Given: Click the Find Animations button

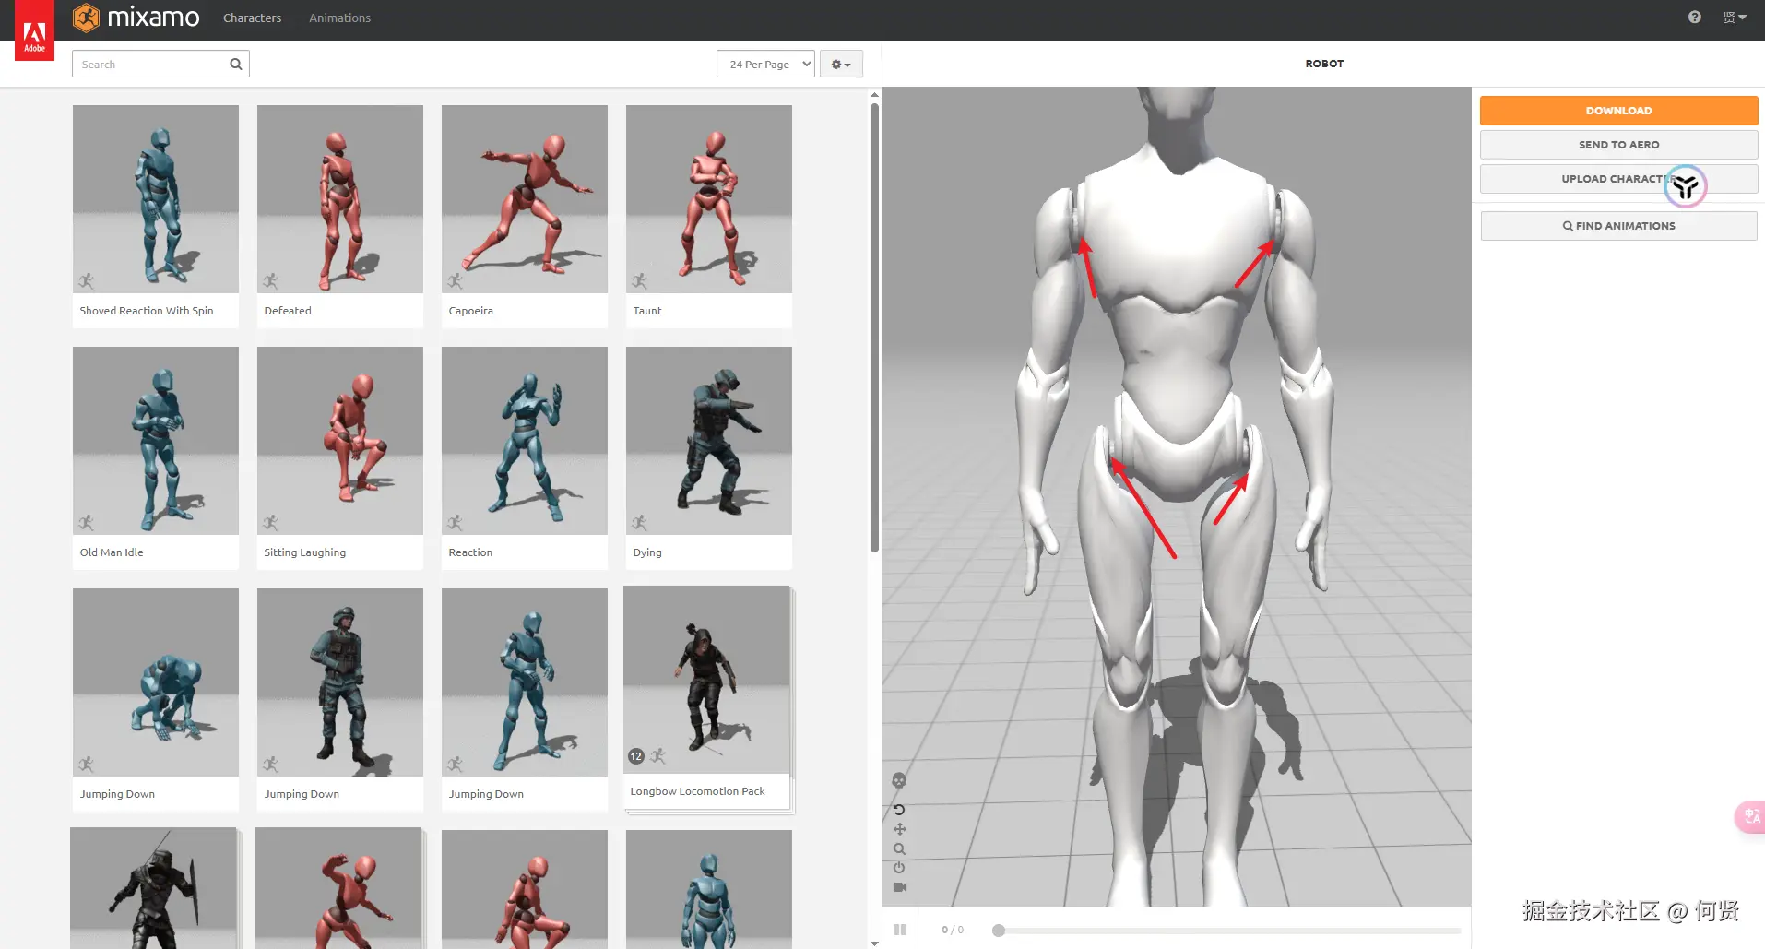Looking at the screenshot, I should [x=1618, y=226].
